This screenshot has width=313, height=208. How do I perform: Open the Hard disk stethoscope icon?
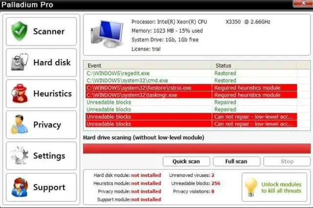(x=20, y=62)
